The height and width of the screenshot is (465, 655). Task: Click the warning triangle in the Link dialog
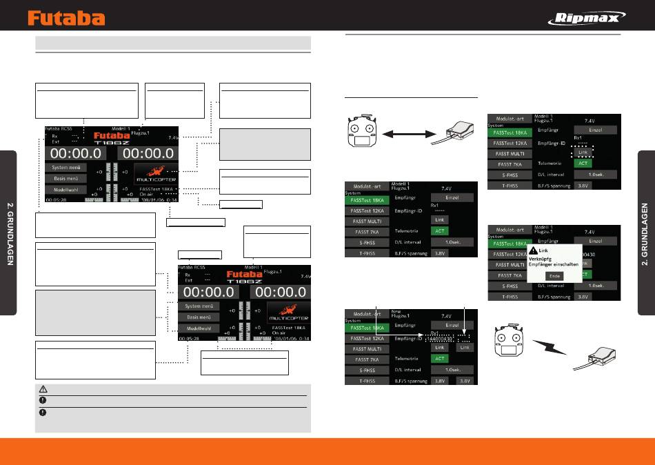[x=533, y=250]
